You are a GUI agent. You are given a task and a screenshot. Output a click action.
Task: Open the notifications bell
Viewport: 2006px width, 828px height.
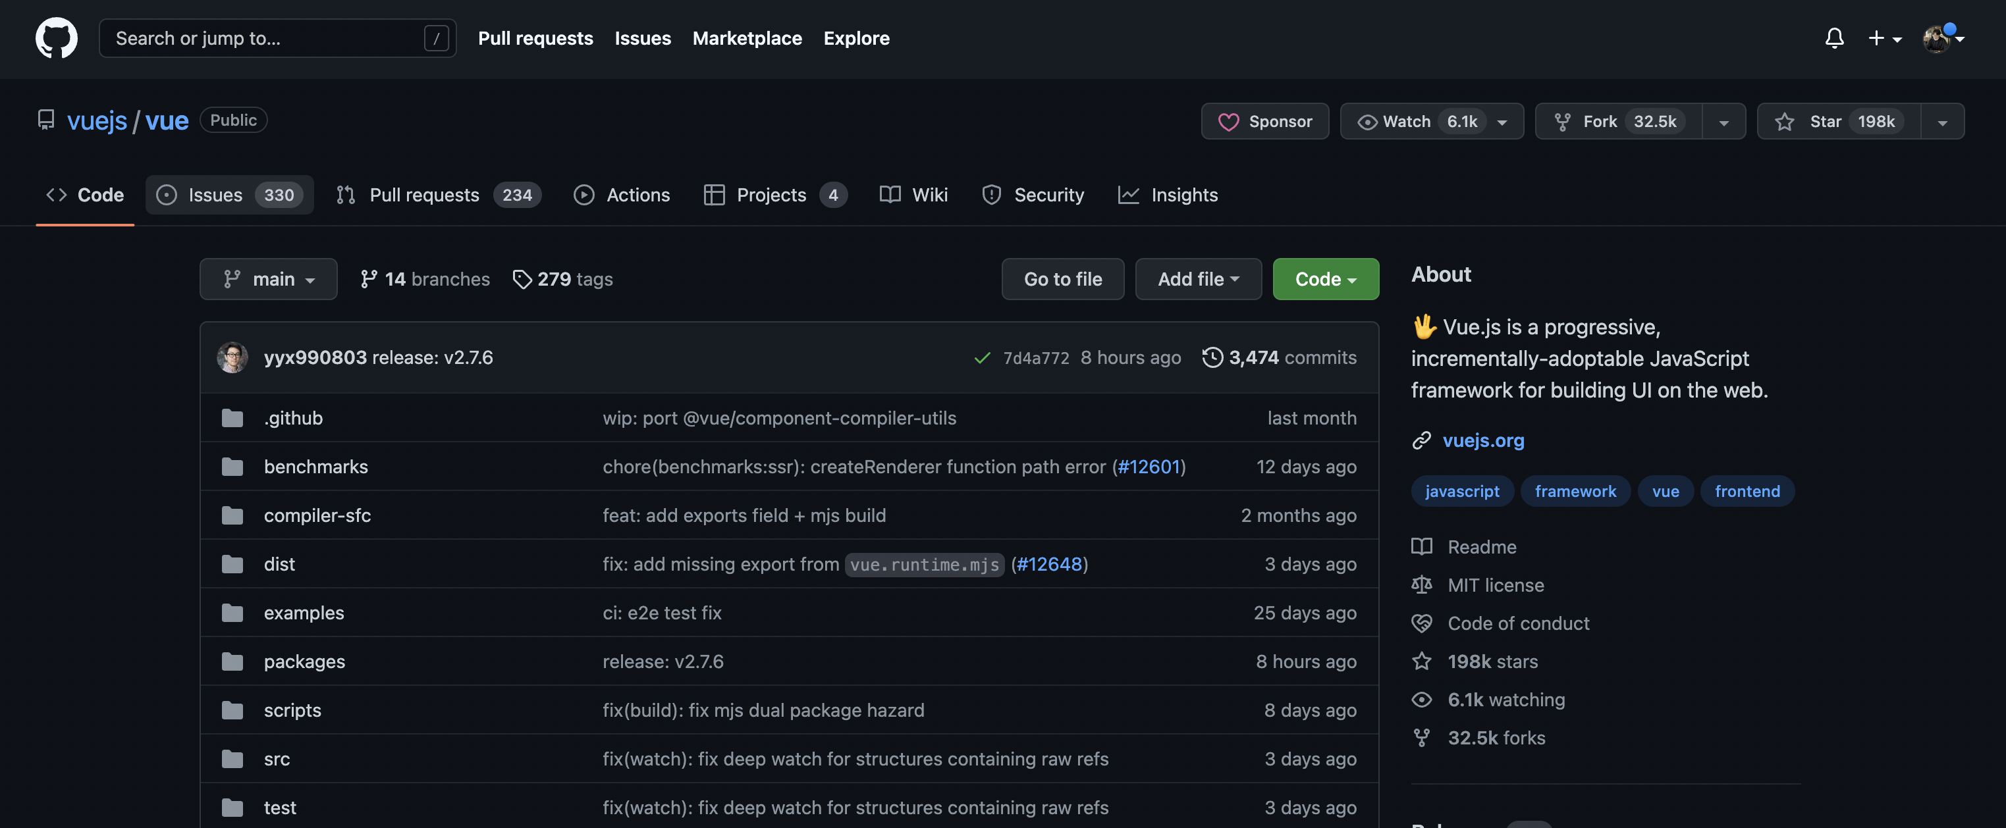(1834, 38)
